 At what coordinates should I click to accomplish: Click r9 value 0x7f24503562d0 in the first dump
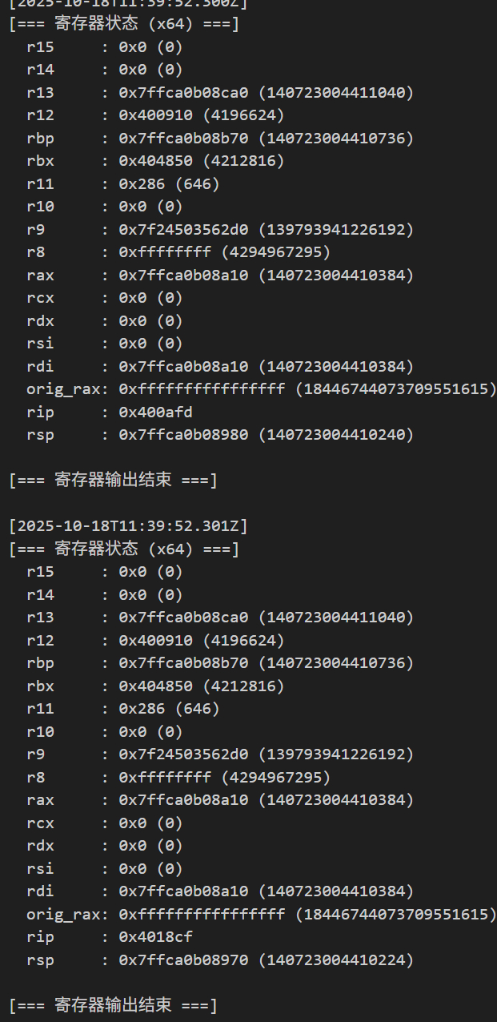pos(183,230)
